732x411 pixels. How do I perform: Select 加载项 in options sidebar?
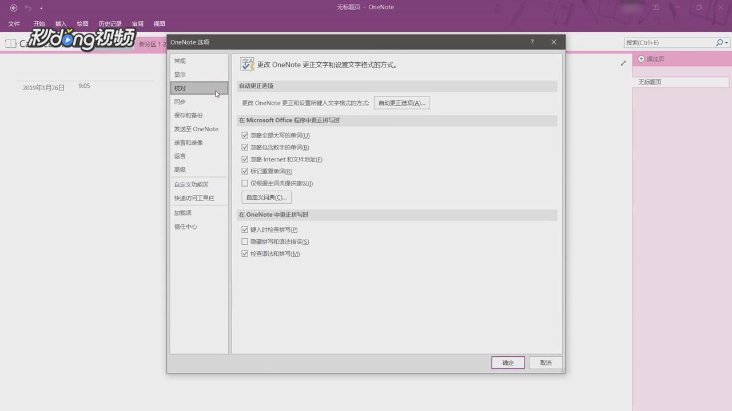click(199, 213)
